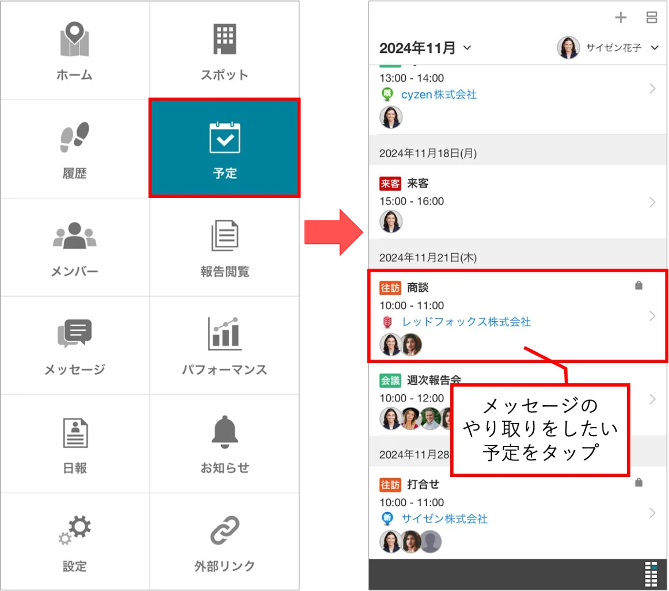Expand the 2024年11月 month dropdown
This screenshot has width=669, height=591.
pyautogui.click(x=425, y=48)
